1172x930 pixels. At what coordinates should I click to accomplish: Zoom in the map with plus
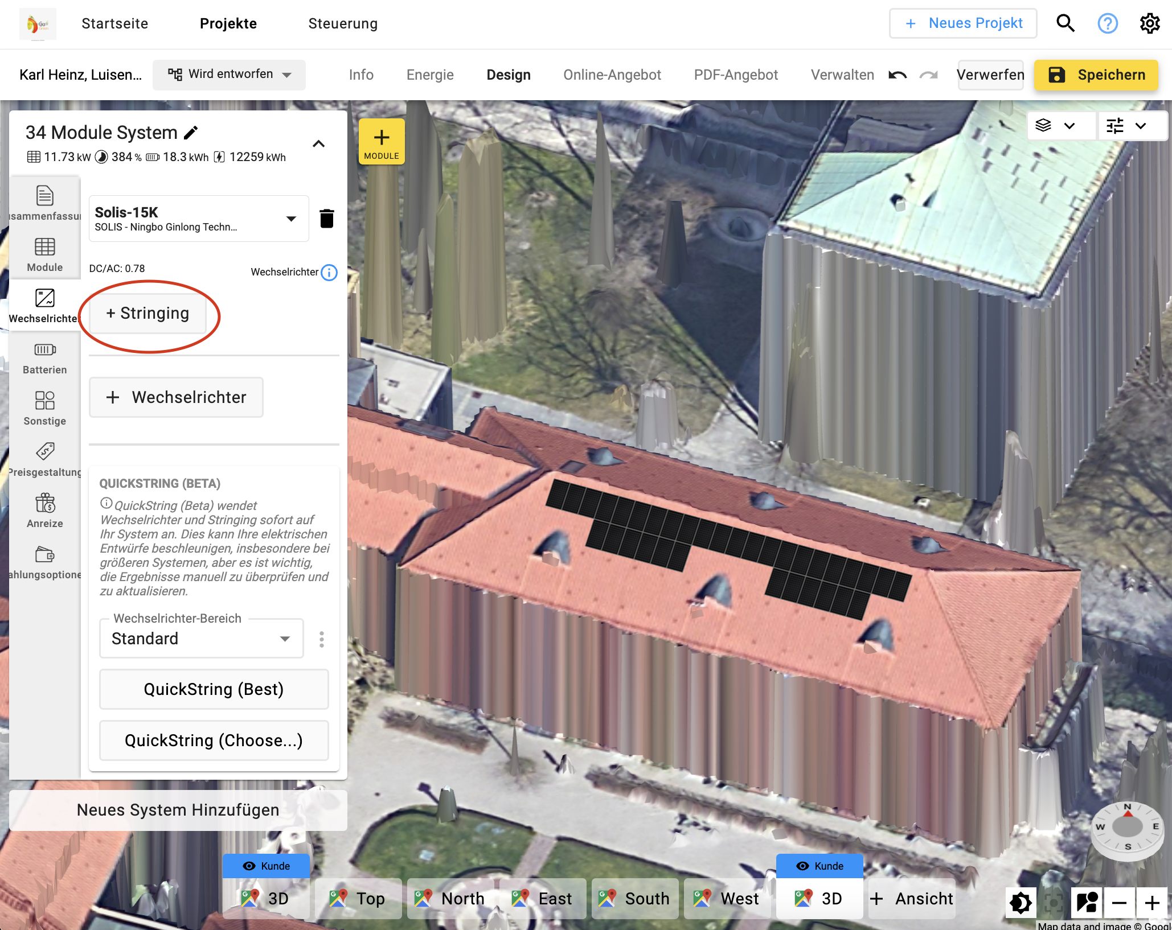point(1152,902)
